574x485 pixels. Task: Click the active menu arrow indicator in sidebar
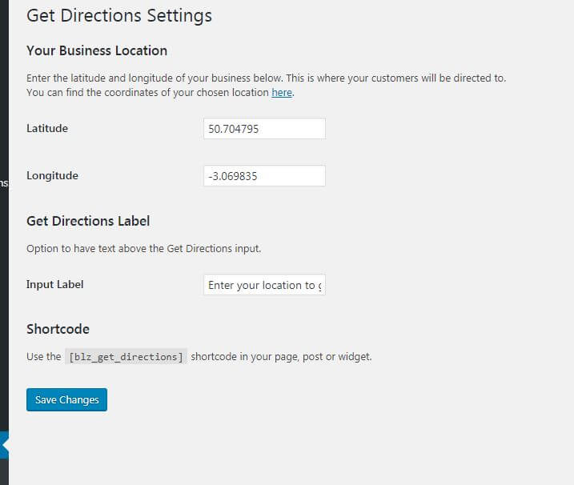pyautogui.click(x=5, y=444)
